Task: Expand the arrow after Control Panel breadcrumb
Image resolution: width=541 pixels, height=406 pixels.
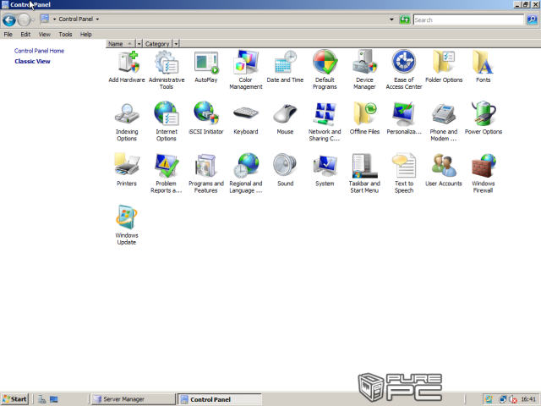Action: click(x=97, y=19)
